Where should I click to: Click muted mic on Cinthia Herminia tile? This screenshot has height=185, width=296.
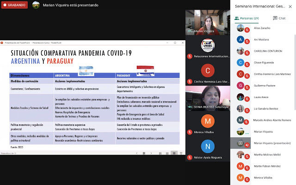pos(190,81)
